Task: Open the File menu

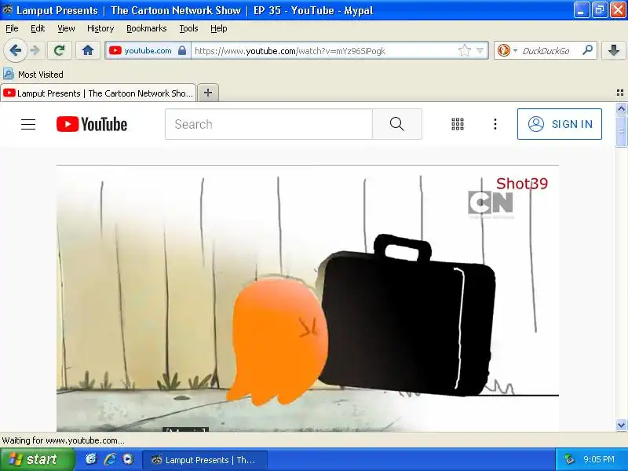Action: [12, 28]
